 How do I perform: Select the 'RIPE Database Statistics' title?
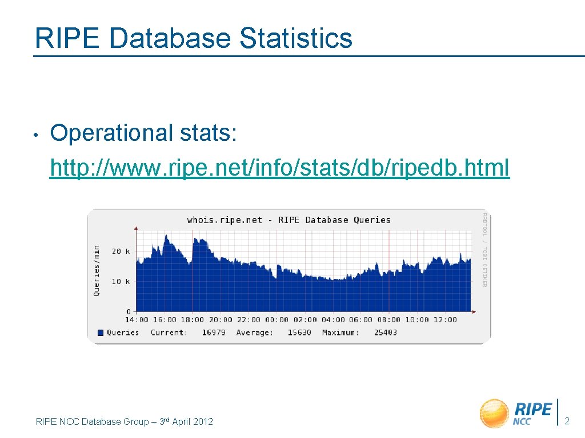pos(193,38)
